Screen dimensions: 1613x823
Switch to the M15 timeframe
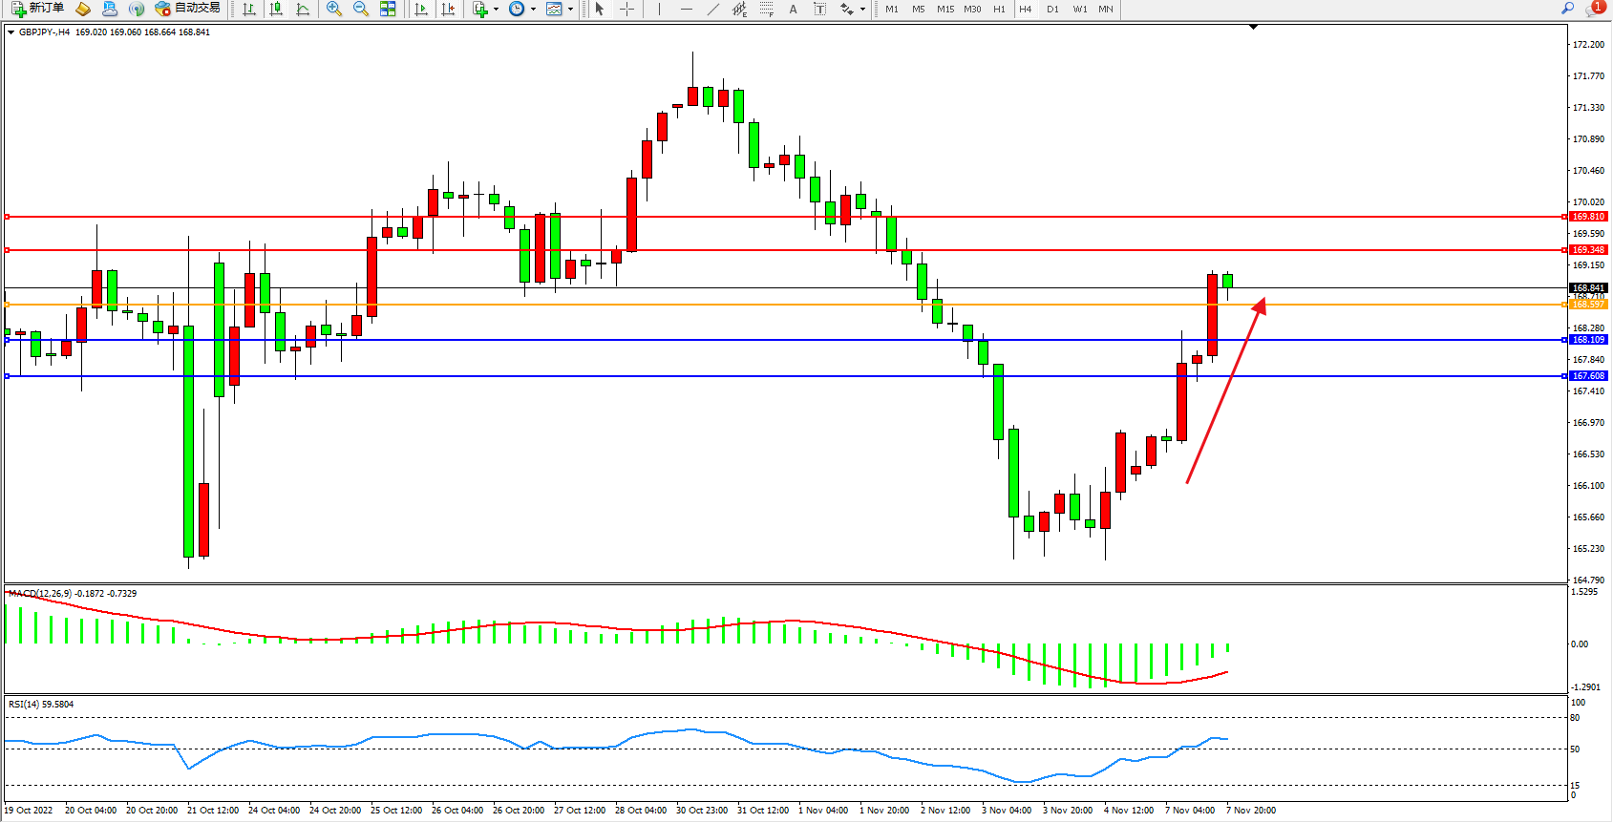[945, 9]
